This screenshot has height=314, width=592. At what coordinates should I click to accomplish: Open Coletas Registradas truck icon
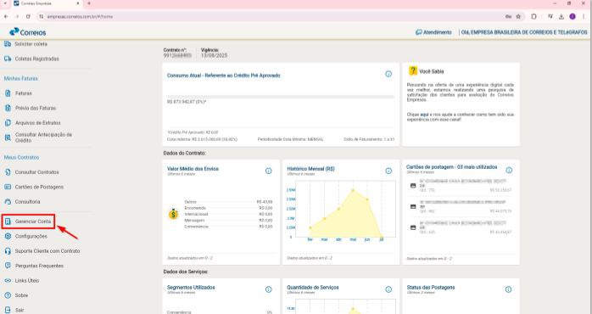click(8, 59)
